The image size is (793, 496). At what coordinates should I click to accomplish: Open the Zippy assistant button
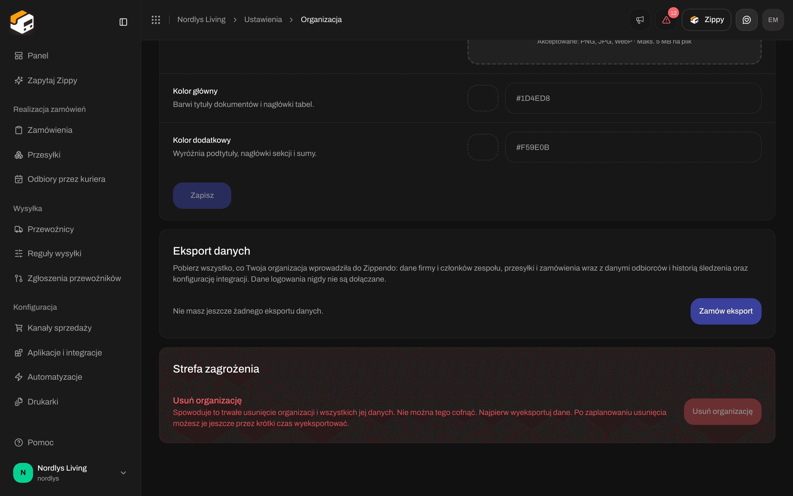[x=706, y=20]
